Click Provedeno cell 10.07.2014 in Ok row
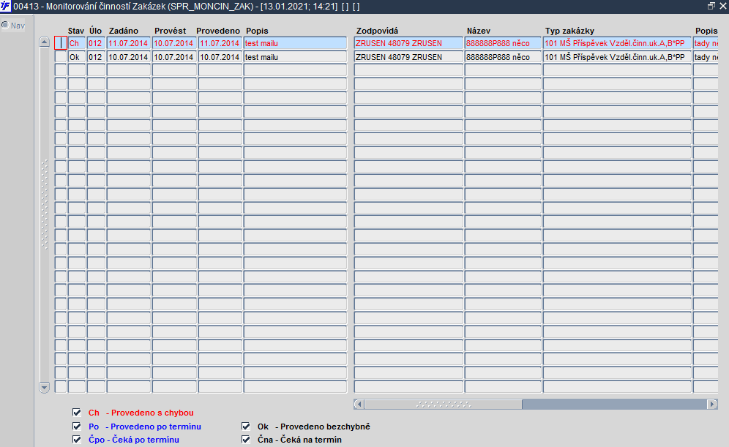Viewport: 729px width, 447px height. [x=220, y=56]
